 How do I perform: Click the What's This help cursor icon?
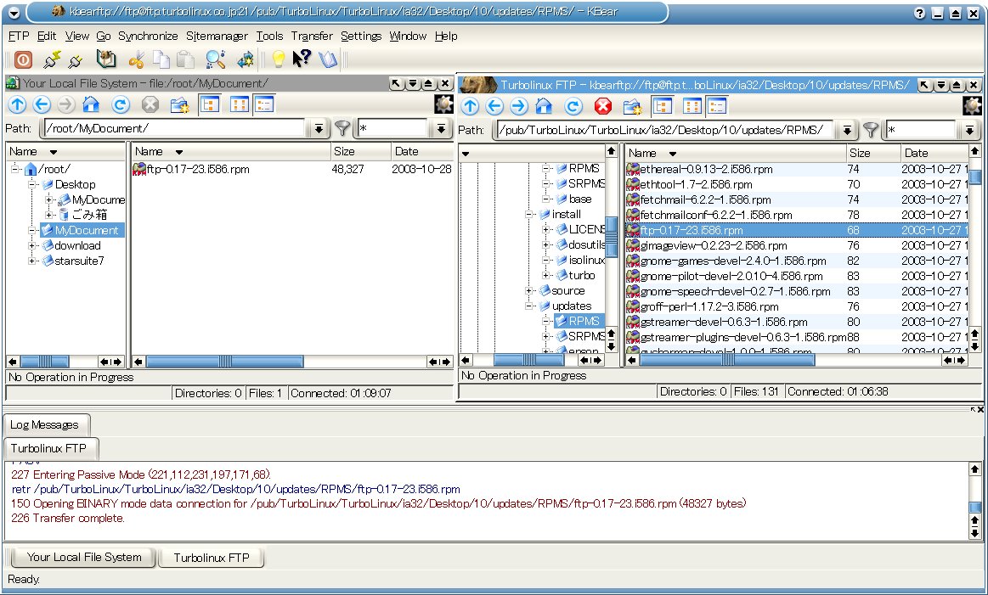pyautogui.click(x=302, y=59)
